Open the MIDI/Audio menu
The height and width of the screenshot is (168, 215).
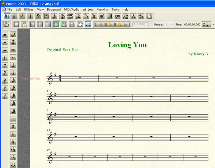click(72, 10)
